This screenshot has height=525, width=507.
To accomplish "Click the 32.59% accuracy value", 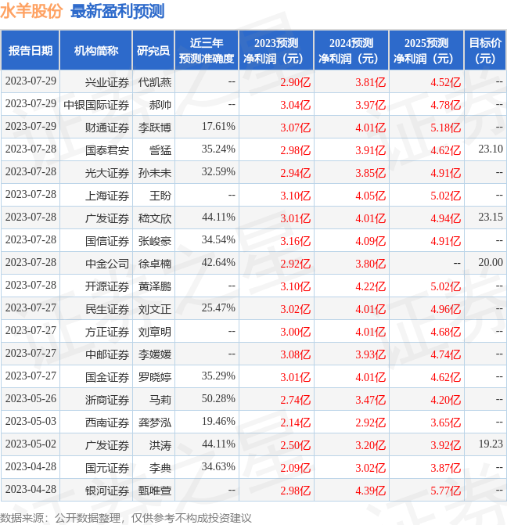I will point(218,172).
